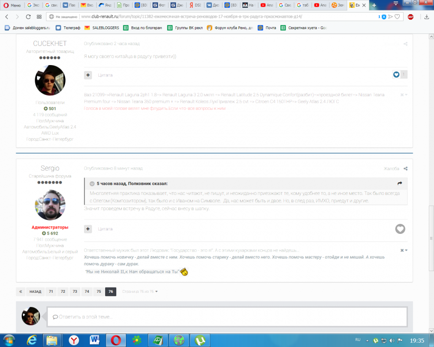Open the Телеграф bookmark
434x347 pixels.
[x=68, y=28]
